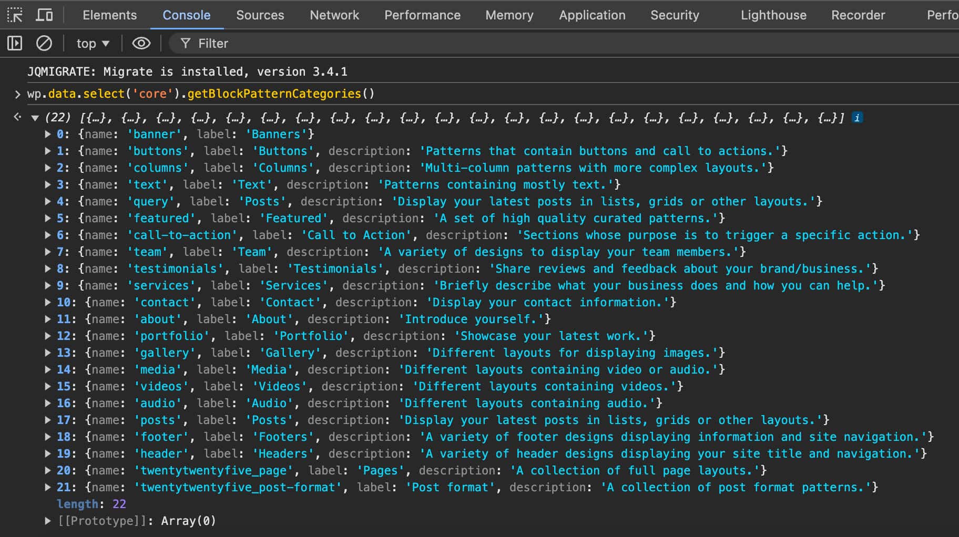
Task: Click the getBlockPatternCategories() command line
Action: pos(201,94)
